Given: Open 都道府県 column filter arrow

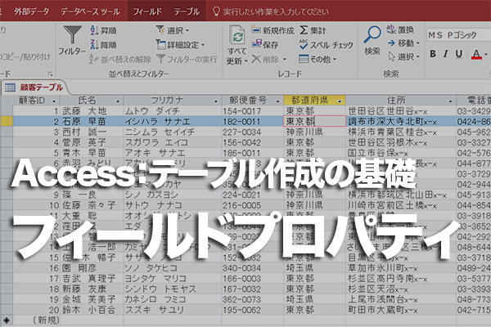Looking at the screenshot, I should pyautogui.click(x=340, y=101).
